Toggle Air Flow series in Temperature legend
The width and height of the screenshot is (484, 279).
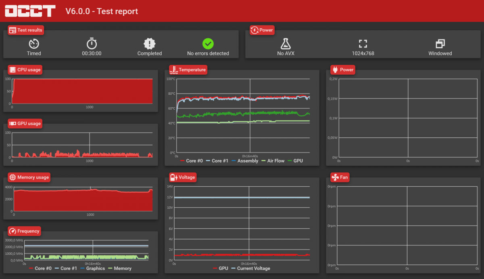[x=273, y=161]
